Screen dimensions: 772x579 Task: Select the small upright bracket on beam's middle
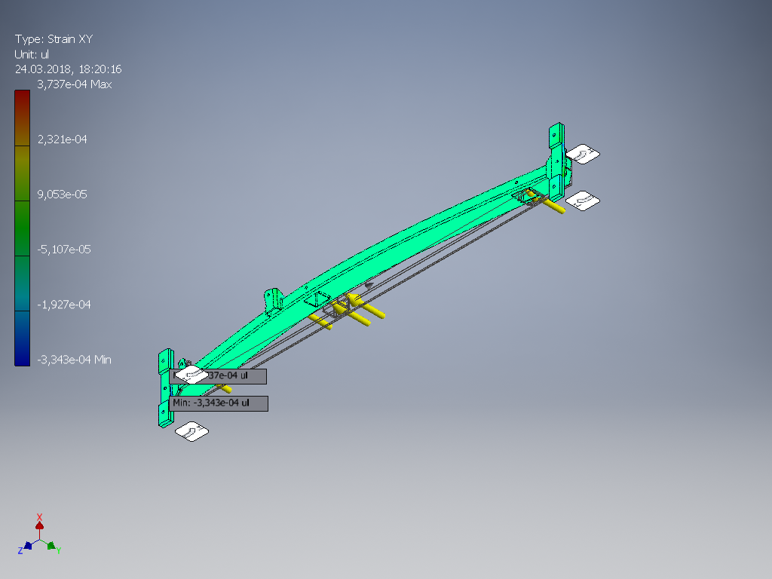coord(273,301)
